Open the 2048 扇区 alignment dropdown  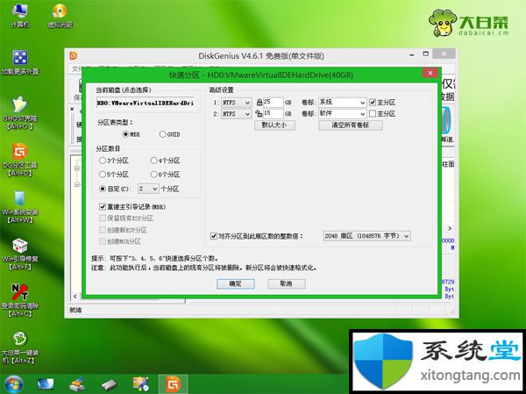[366, 236]
